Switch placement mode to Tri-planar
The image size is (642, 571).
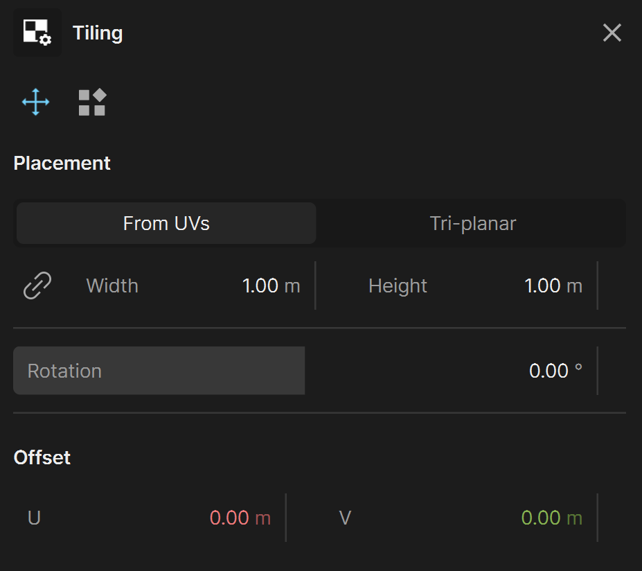tap(472, 223)
